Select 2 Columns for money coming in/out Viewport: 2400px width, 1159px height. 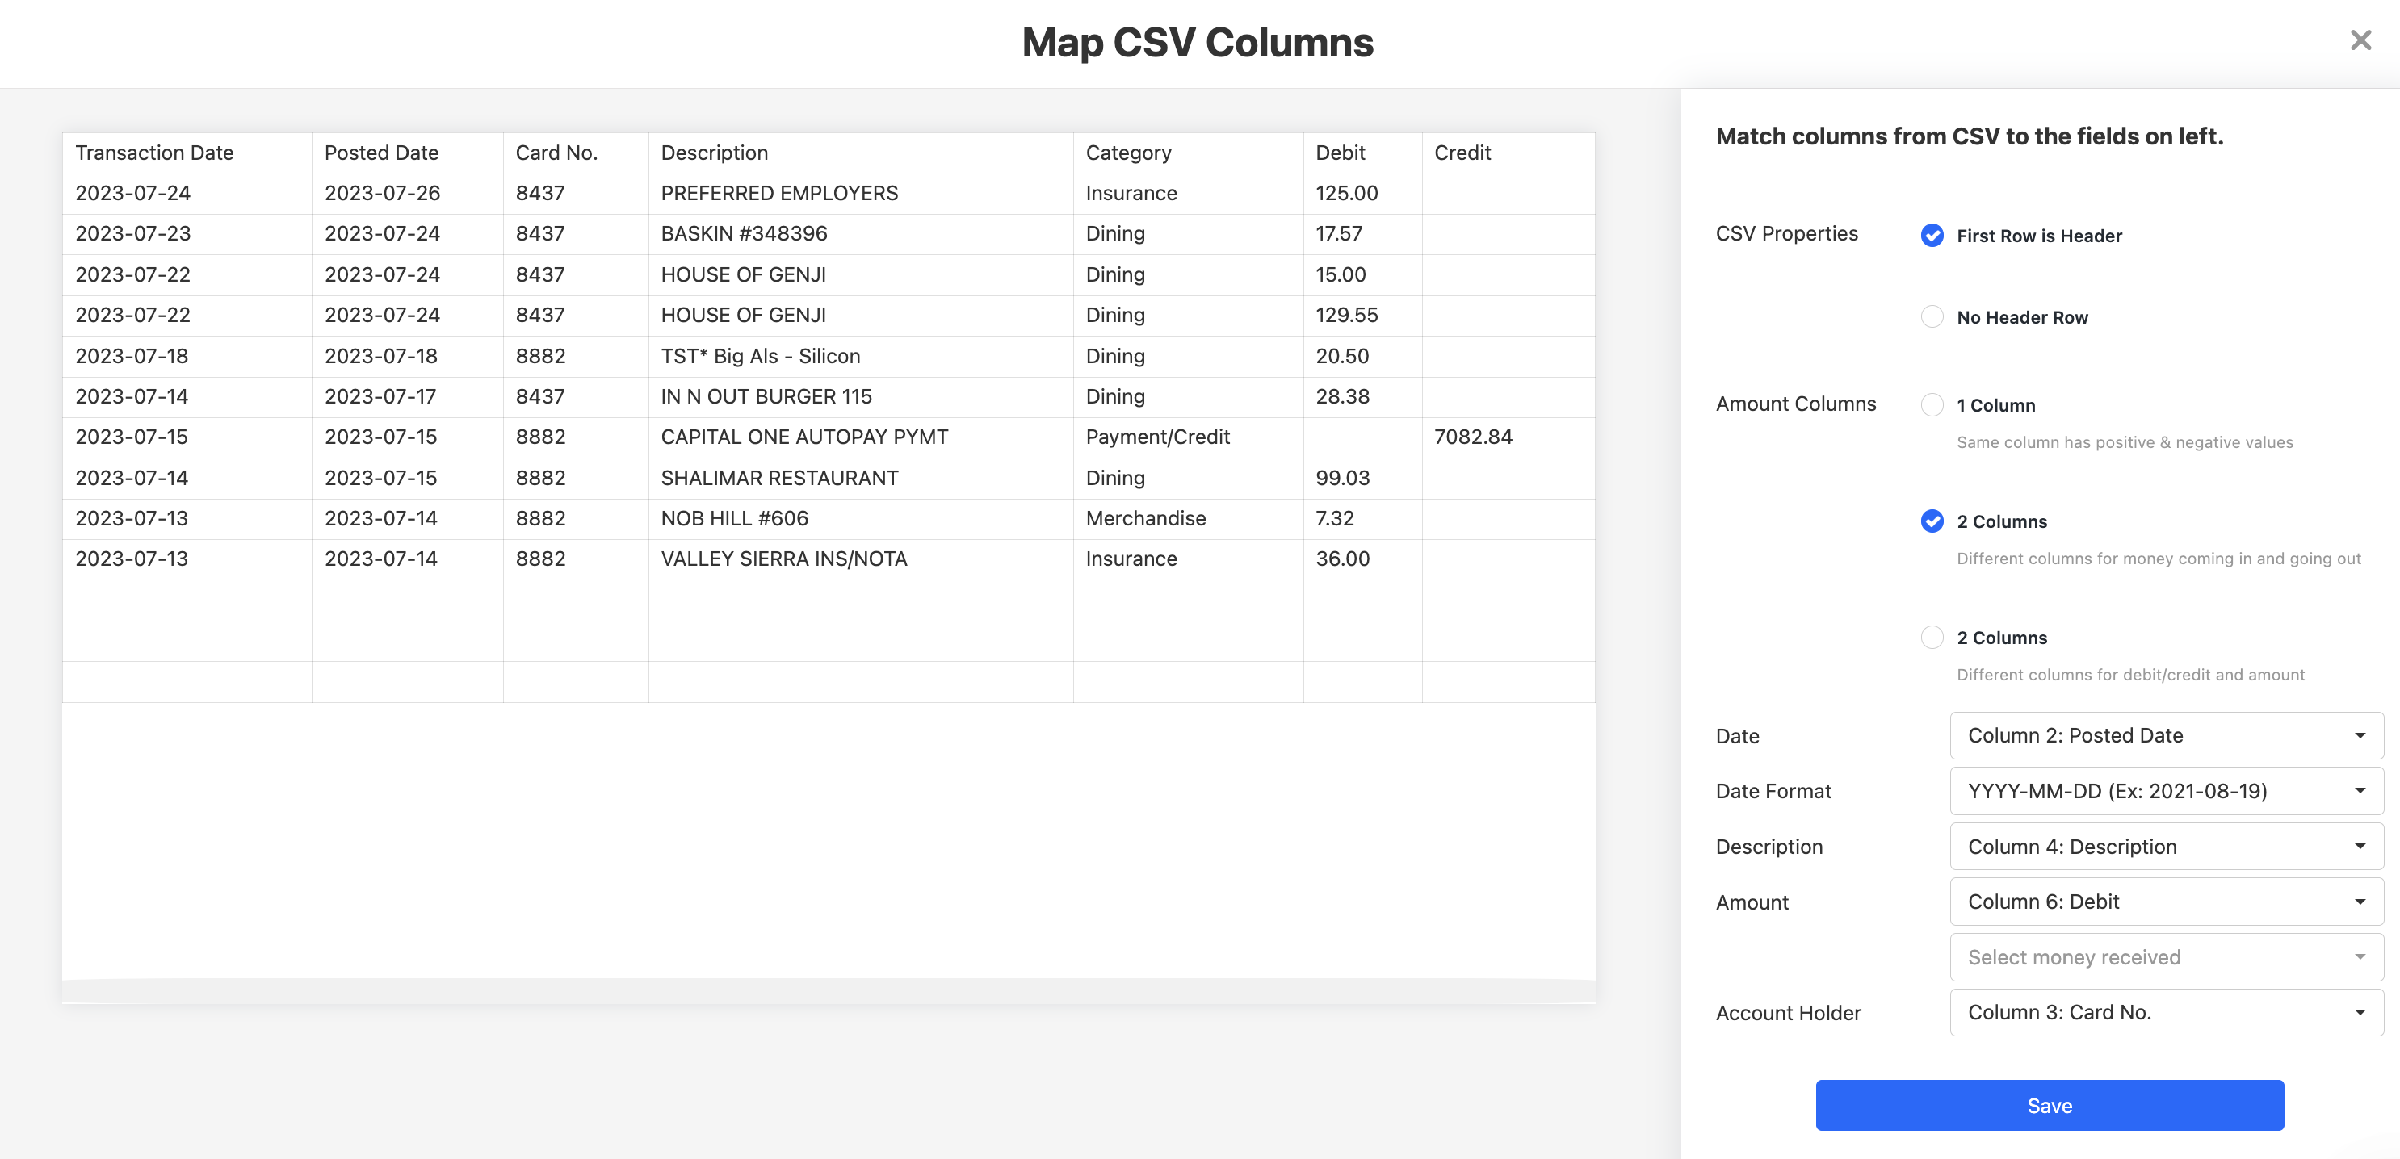coord(1932,521)
